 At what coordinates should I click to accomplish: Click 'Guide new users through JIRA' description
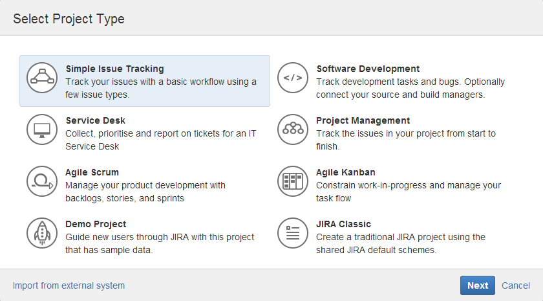click(160, 243)
